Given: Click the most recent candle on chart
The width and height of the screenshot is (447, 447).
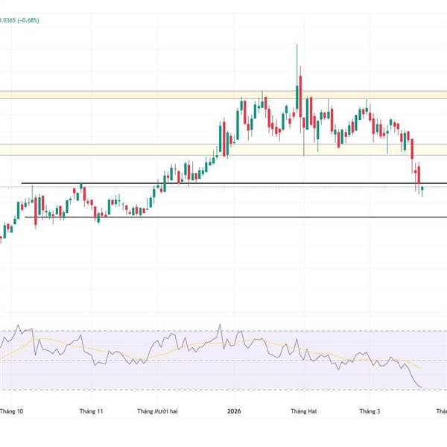Looking at the screenshot, I should [422, 191].
